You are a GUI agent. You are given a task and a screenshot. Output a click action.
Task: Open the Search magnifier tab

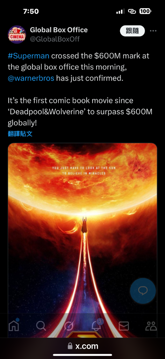tap(41, 326)
